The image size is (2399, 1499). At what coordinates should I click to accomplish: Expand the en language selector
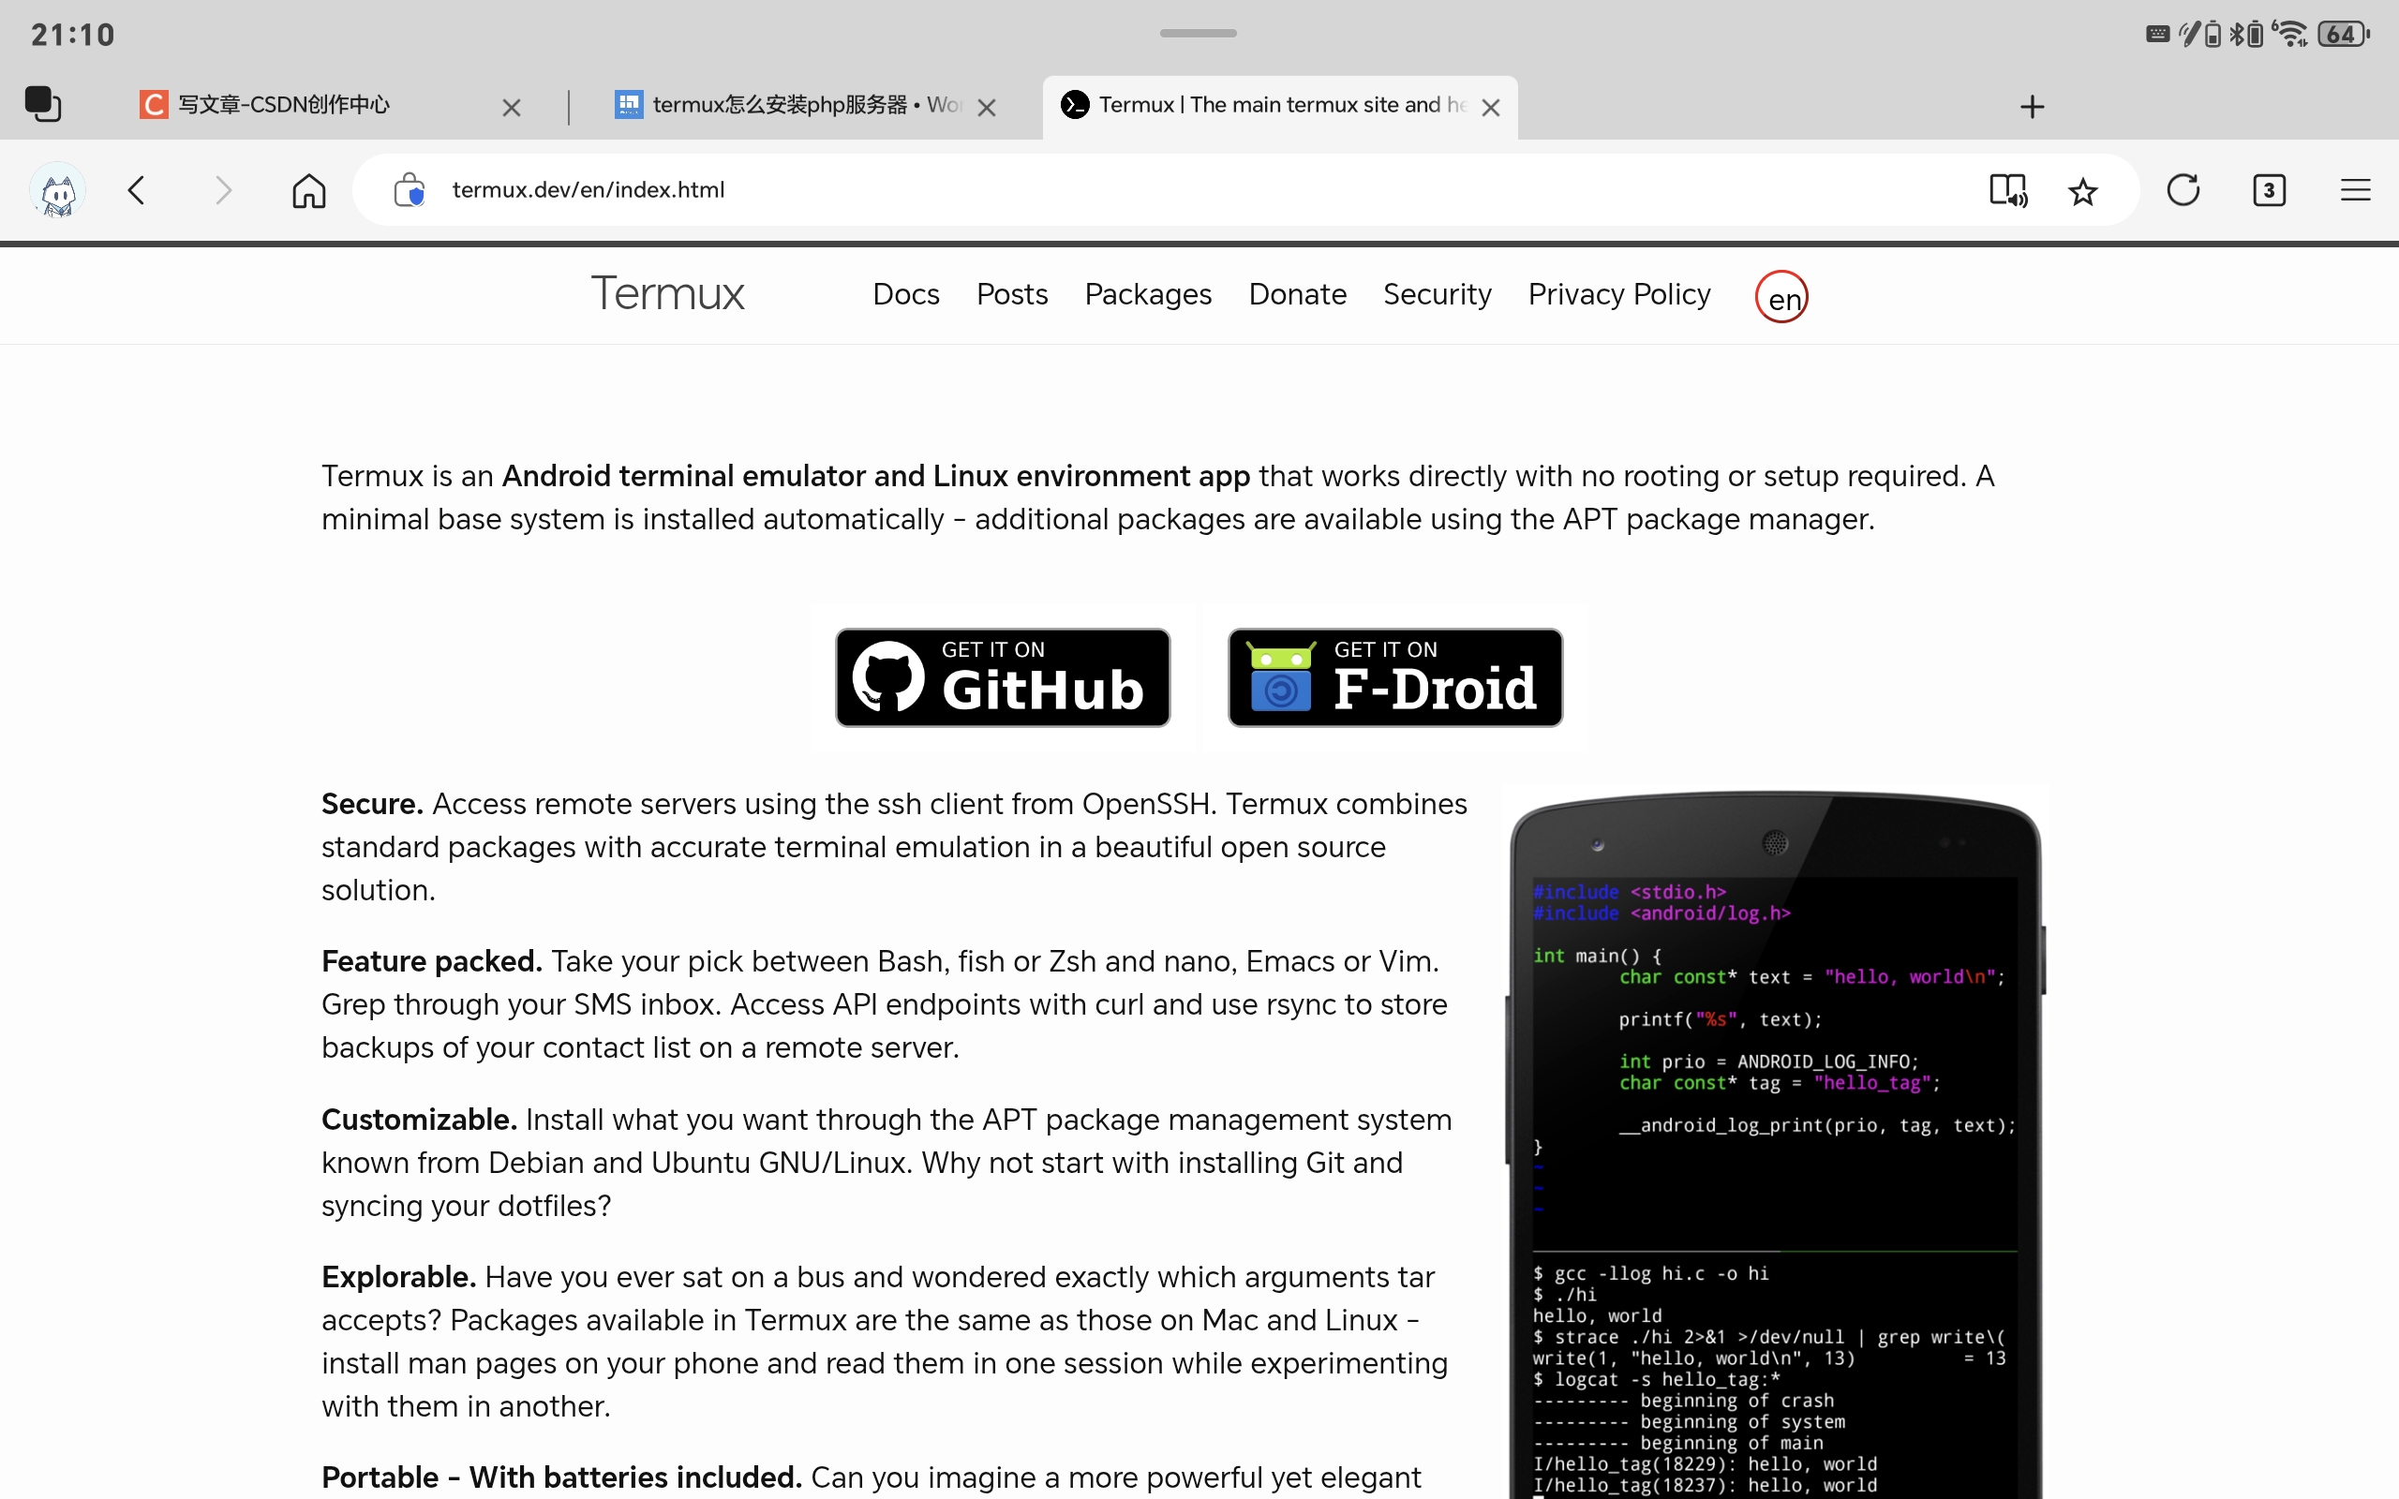pyautogui.click(x=1781, y=296)
